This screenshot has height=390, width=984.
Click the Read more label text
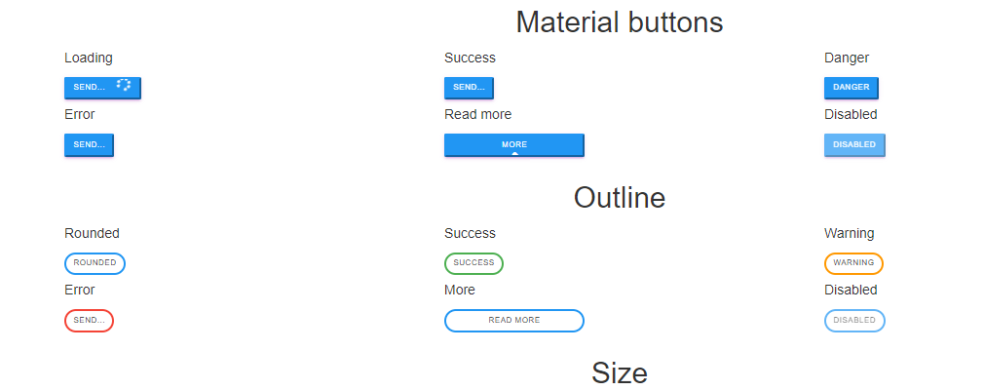pos(477,114)
